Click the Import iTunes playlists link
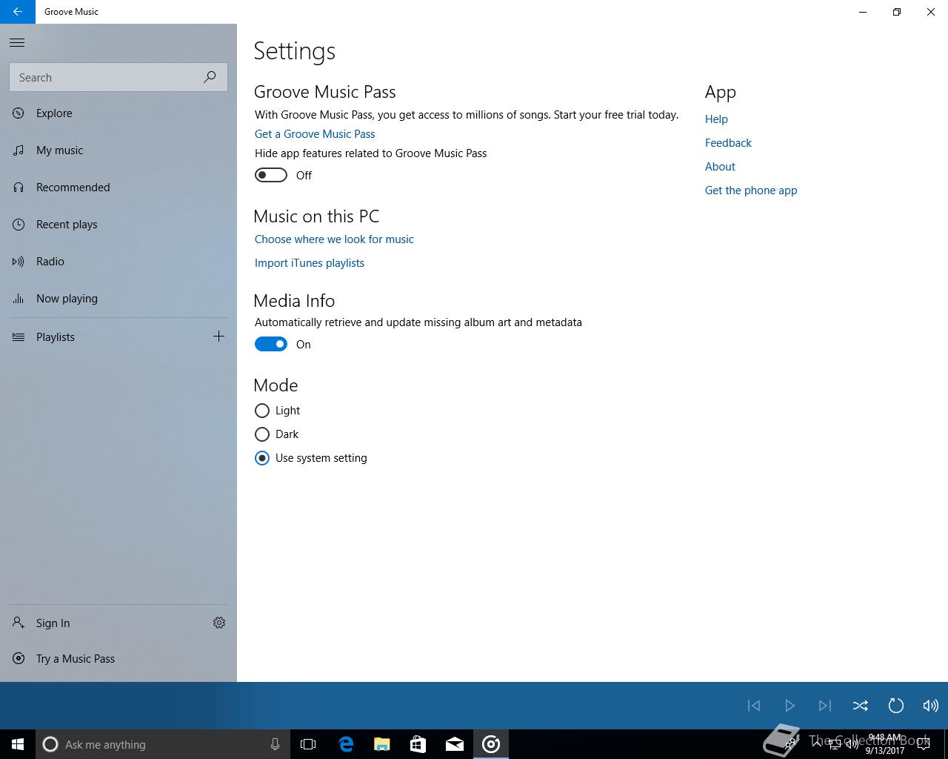The height and width of the screenshot is (759, 948). [310, 263]
